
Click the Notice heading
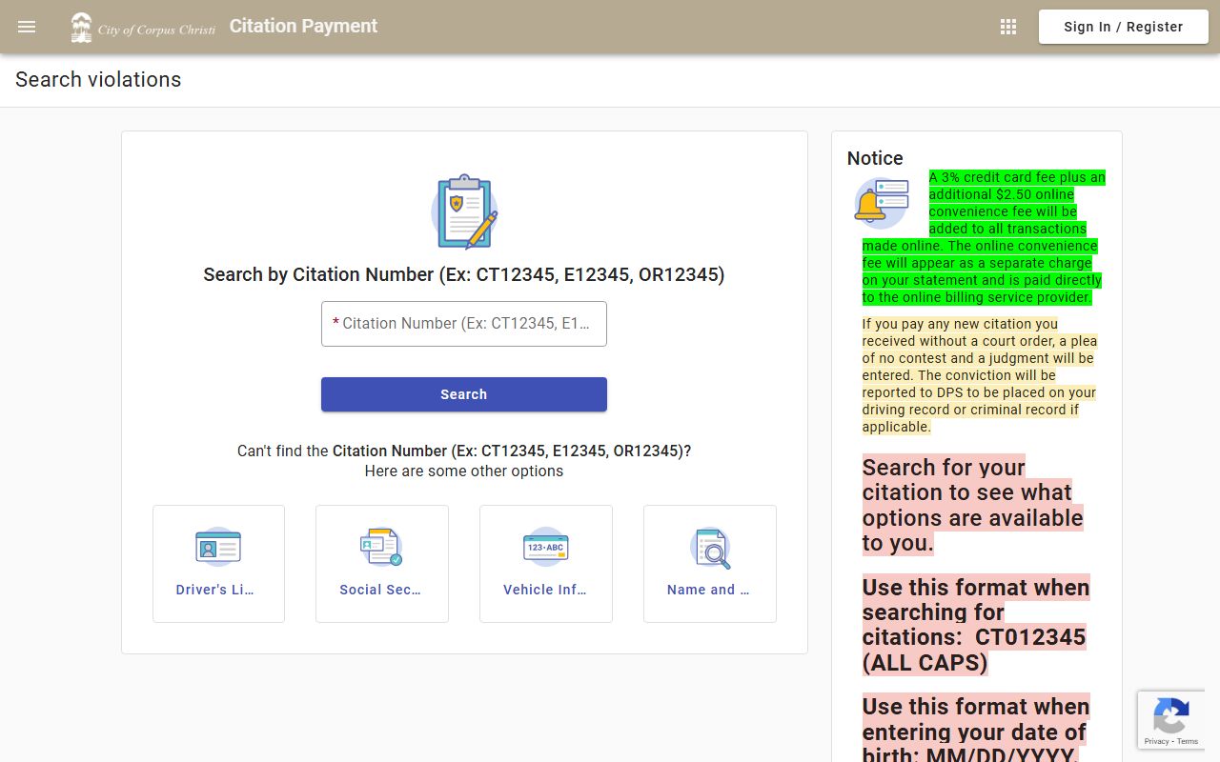[875, 158]
